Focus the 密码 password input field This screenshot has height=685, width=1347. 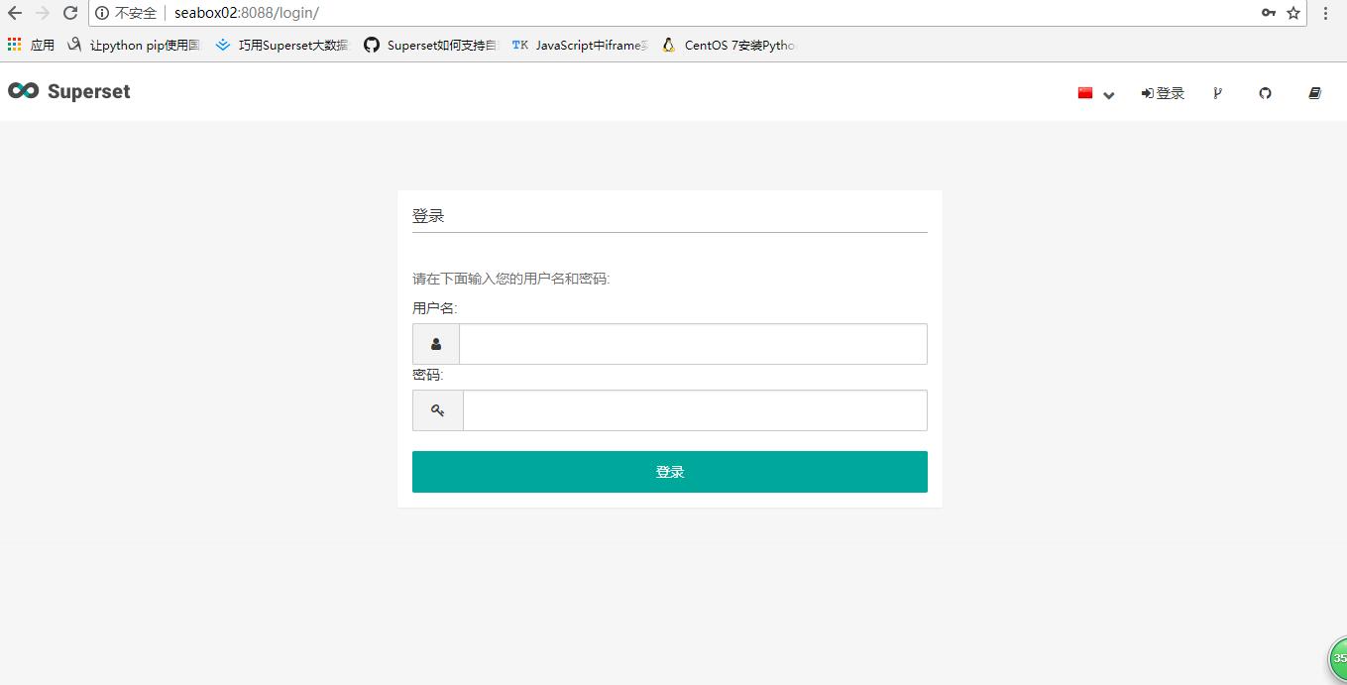[695, 410]
